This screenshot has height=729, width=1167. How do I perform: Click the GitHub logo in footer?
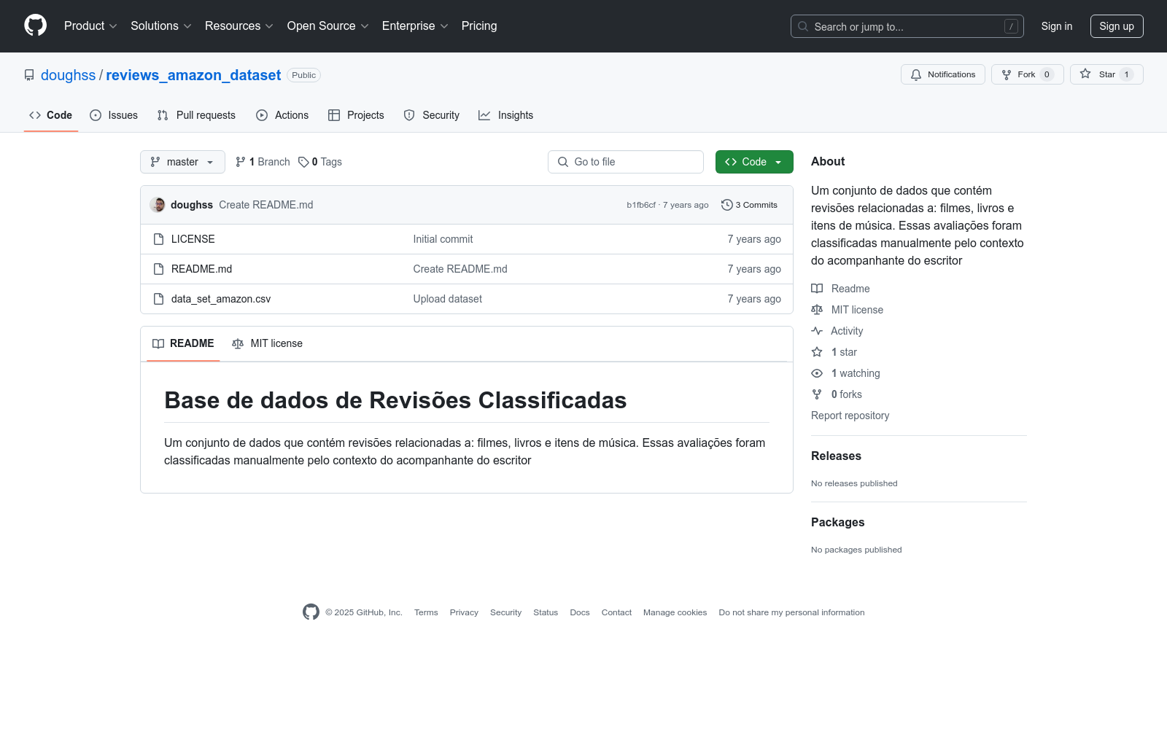[311, 612]
